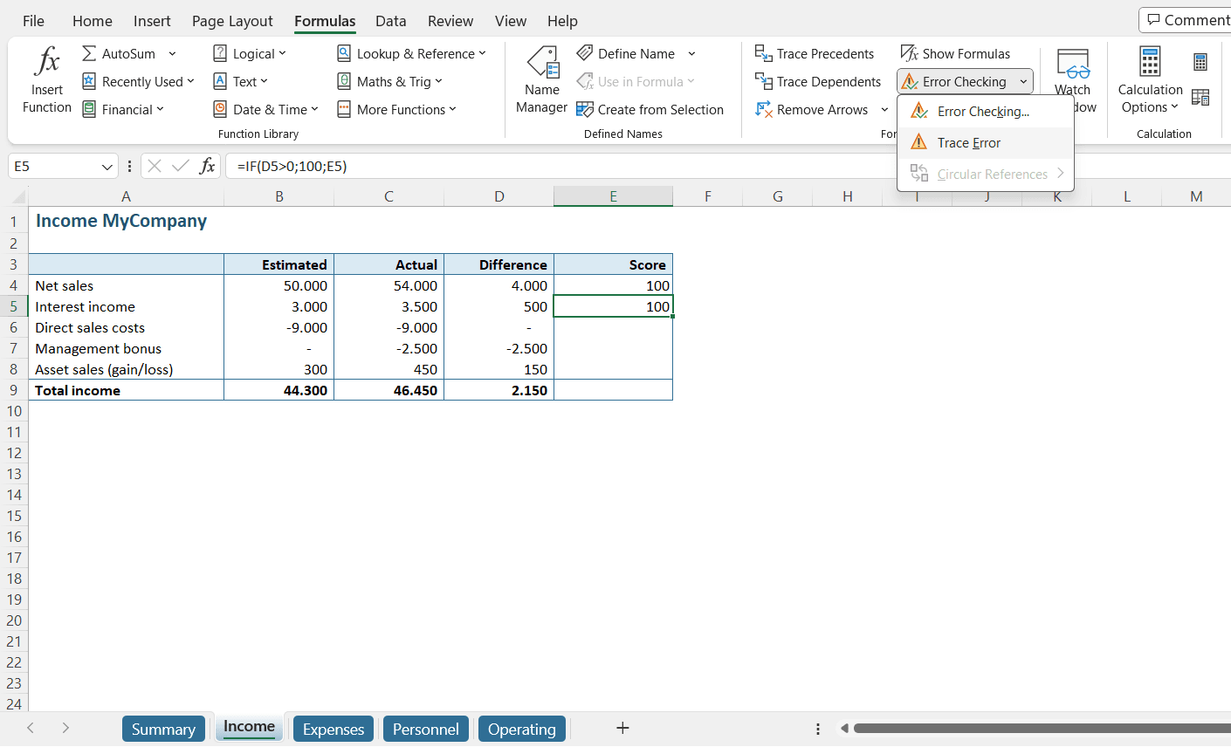The image size is (1231, 747).
Task: Toggle Show Formulas view
Action: (x=955, y=54)
